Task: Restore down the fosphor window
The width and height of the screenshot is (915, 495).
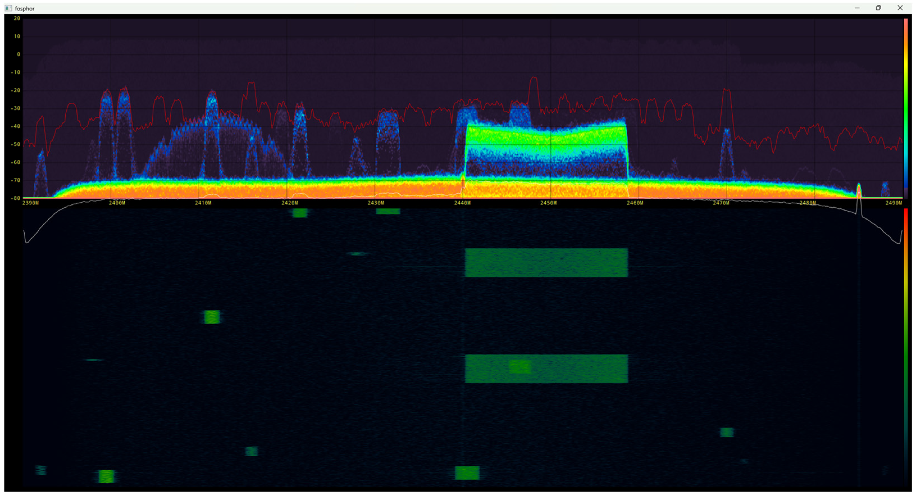Action: coord(878,8)
